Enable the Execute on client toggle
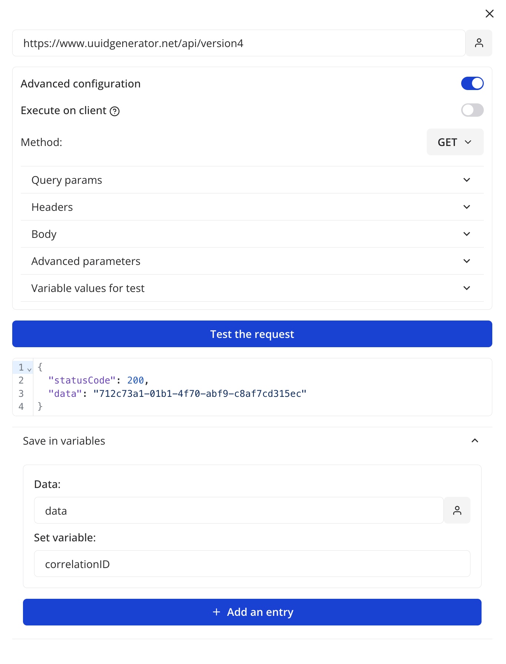Image resolution: width=506 pixels, height=664 pixels. point(472,110)
